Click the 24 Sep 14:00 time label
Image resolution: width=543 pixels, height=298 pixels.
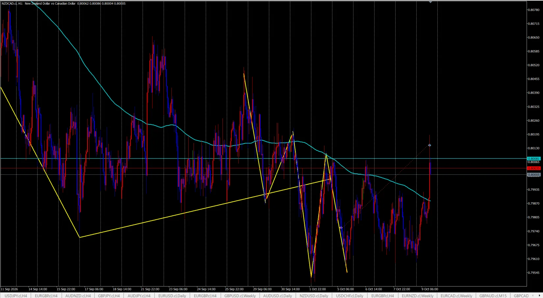(206, 289)
